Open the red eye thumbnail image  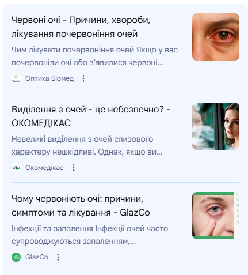click(x=216, y=37)
